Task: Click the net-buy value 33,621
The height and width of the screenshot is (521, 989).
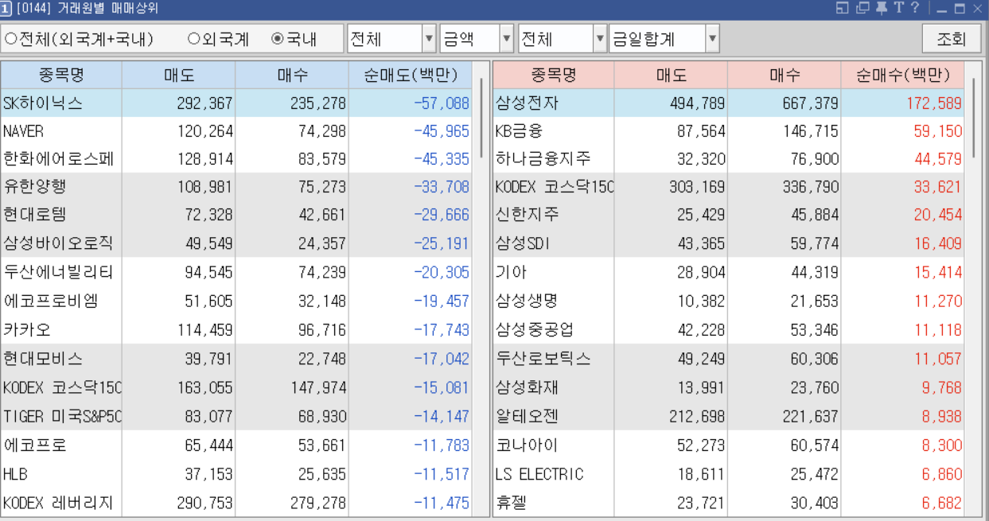Action: point(938,187)
